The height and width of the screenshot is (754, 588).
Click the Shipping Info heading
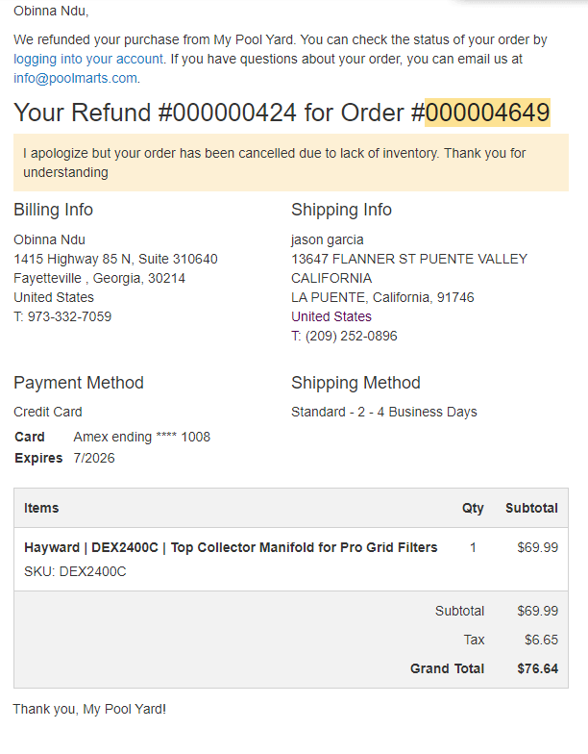tap(341, 210)
